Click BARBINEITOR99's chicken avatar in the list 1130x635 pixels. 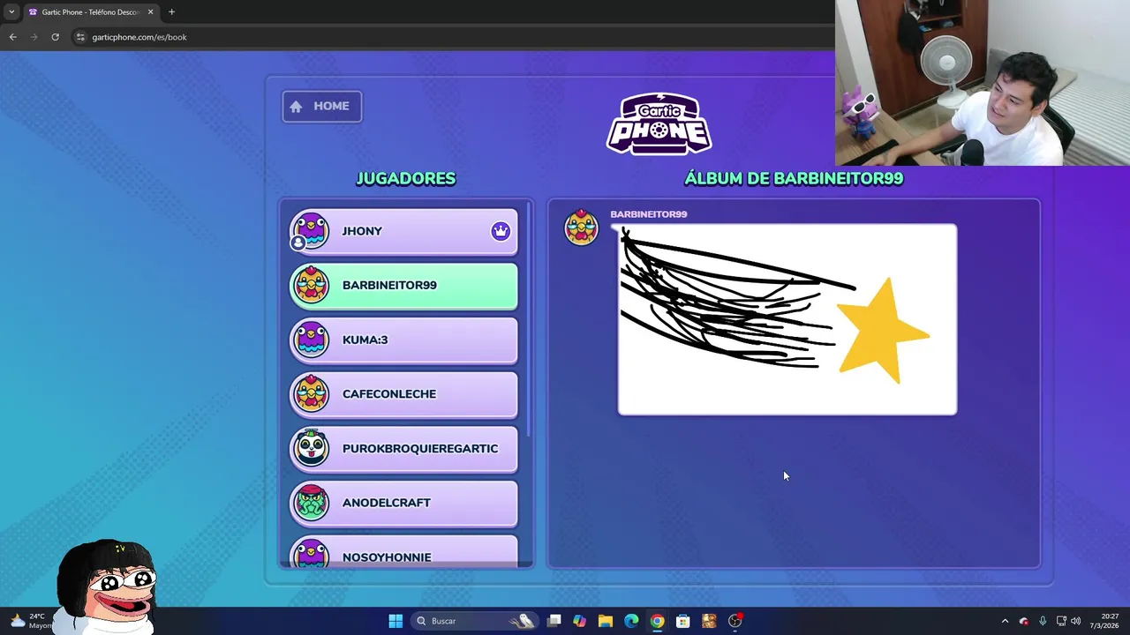311,285
